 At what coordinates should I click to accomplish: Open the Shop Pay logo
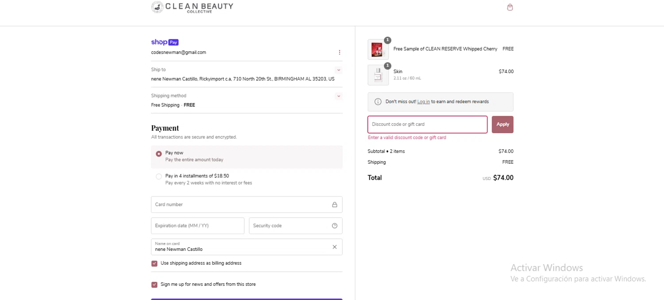tap(165, 42)
